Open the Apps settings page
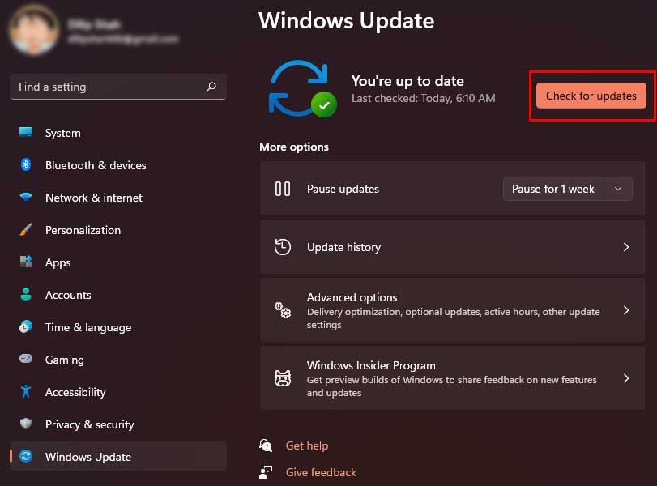Image resolution: width=657 pixels, height=486 pixels. click(118, 262)
